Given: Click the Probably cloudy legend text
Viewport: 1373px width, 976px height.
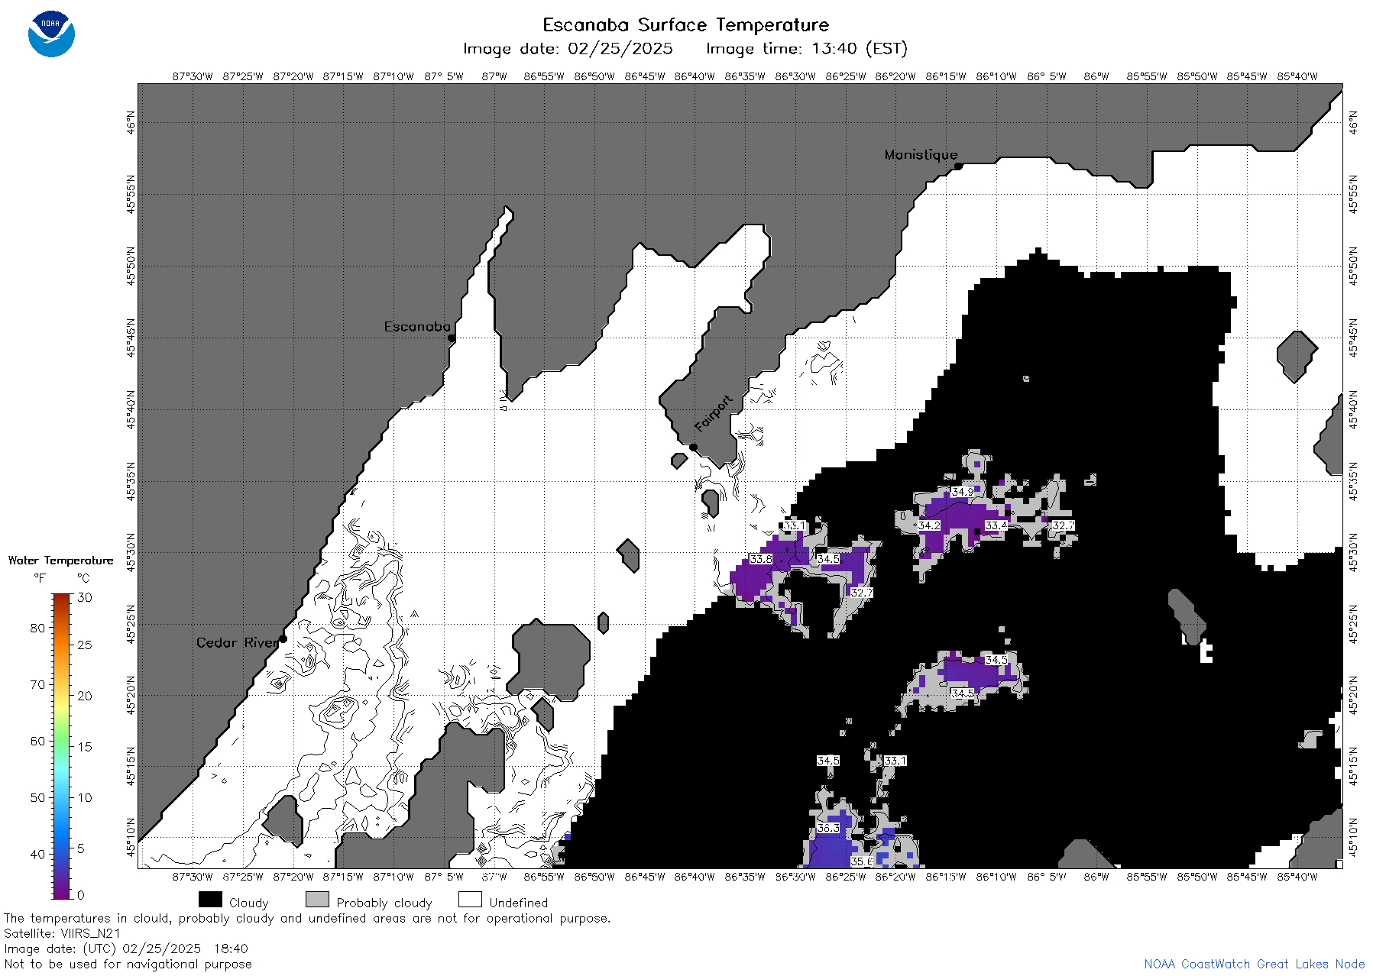Looking at the screenshot, I should 384,903.
